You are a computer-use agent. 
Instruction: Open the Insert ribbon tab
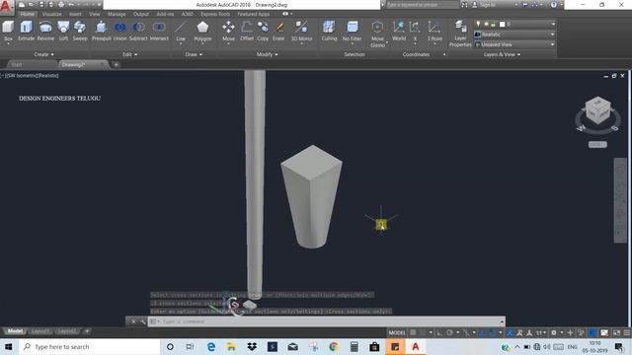click(75, 14)
